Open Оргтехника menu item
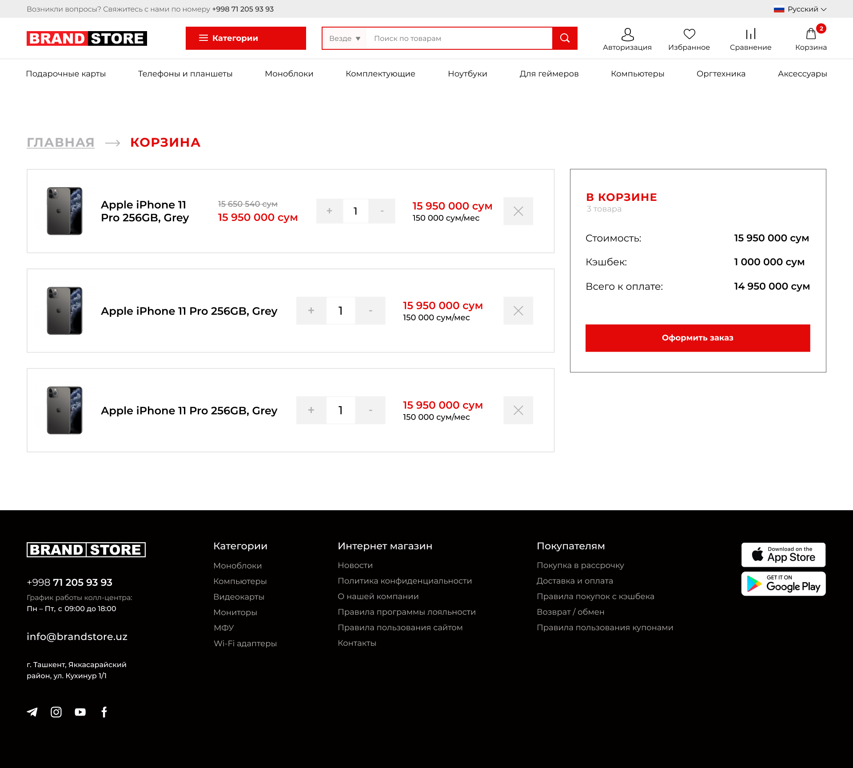The image size is (853, 768). click(721, 74)
